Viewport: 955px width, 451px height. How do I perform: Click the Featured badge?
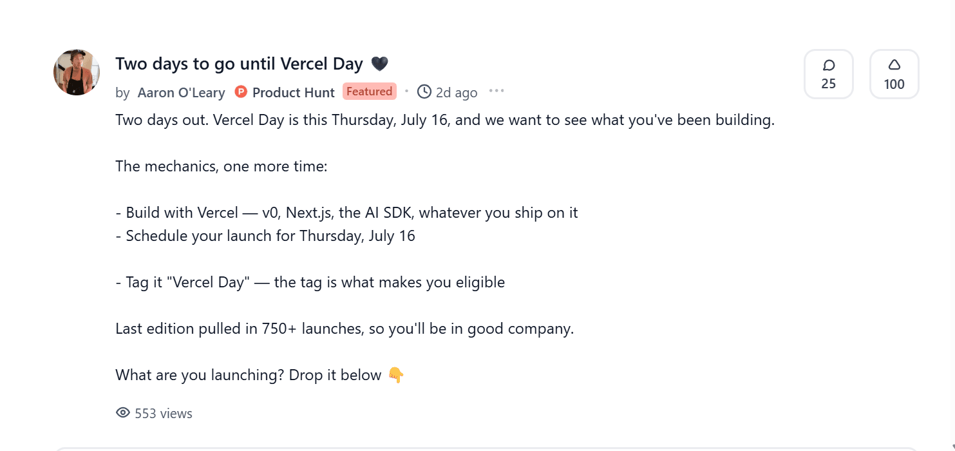click(x=370, y=91)
